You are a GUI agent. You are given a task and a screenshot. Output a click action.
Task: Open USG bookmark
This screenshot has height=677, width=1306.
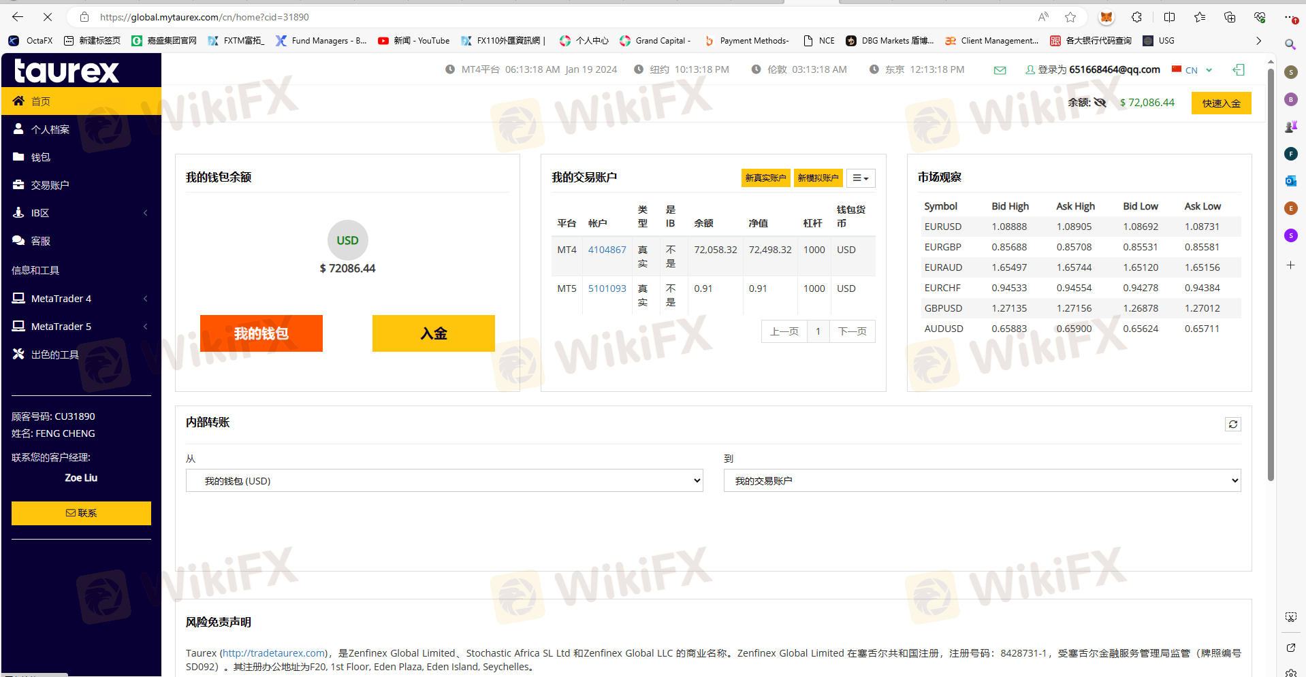(x=1158, y=41)
